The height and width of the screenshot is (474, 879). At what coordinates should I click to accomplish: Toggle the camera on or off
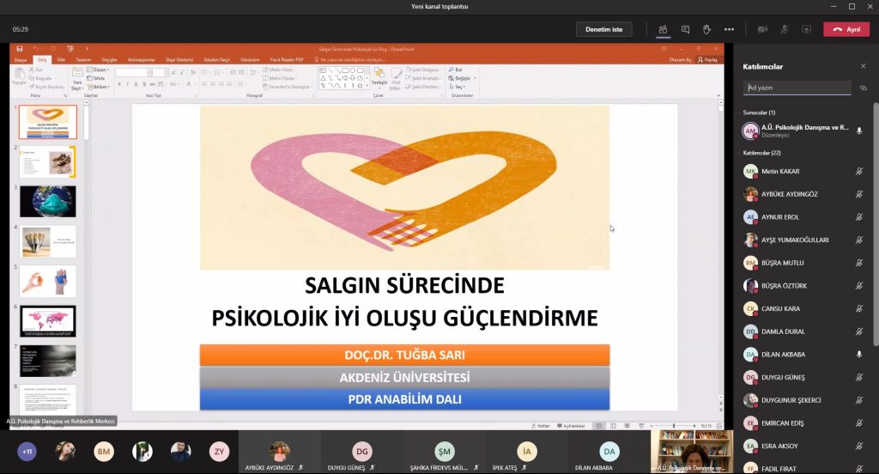tap(762, 30)
